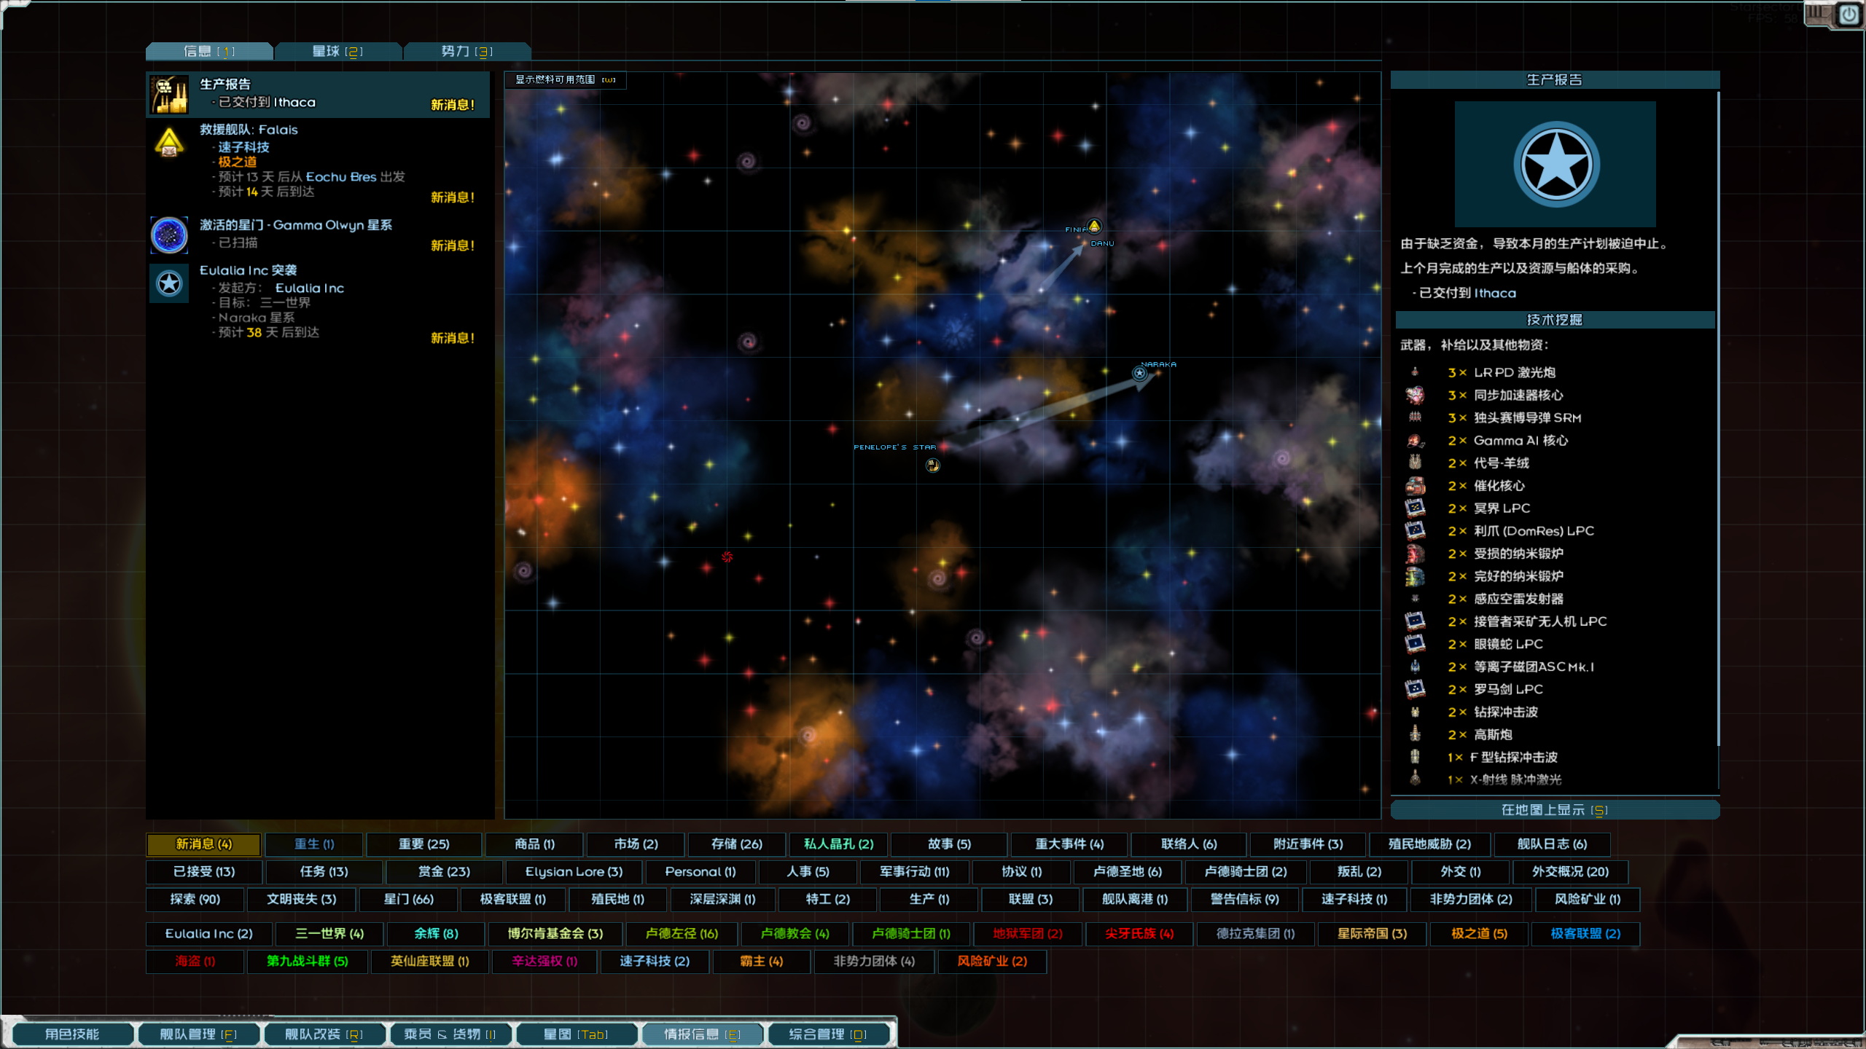The width and height of the screenshot is (1866, 1049).
Task: Open the 星图 [Tab] screen
Action: pyautogui.click(x=575, y=1034)
